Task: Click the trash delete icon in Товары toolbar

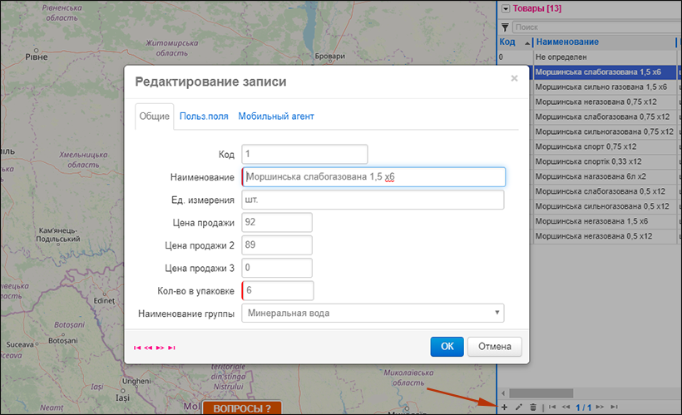Action: (x=533, y=408)
